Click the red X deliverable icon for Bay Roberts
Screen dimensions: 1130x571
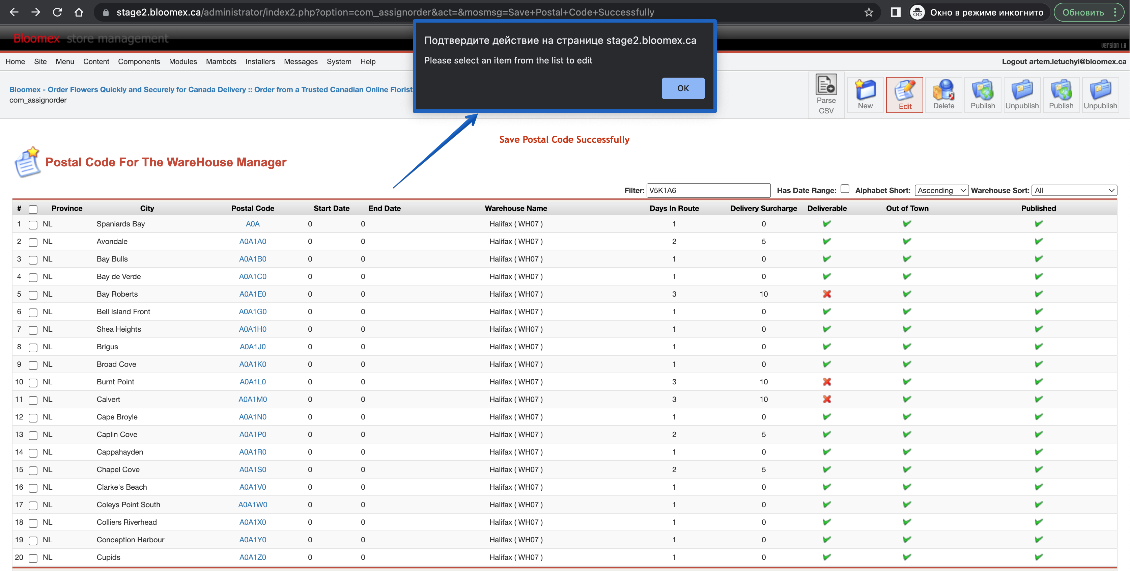click(827, 294)
